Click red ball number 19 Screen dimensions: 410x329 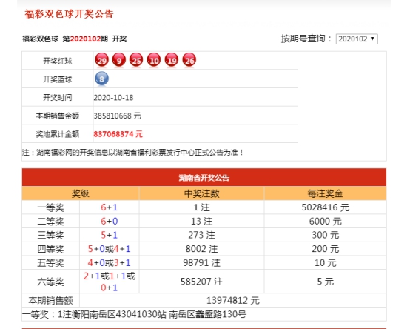tap(172, 60)
